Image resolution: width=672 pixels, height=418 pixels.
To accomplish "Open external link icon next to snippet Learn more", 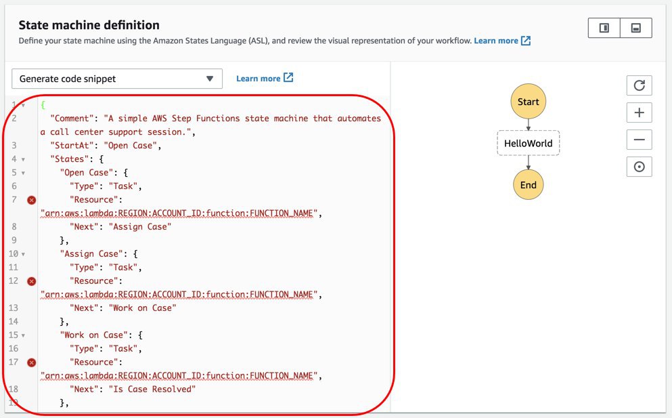I will 288,78.
